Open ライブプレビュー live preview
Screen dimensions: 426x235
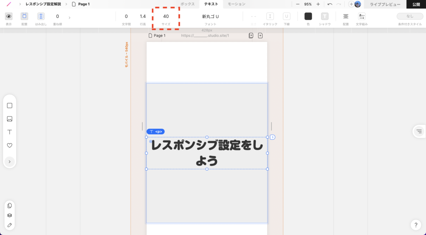[385, 4]
